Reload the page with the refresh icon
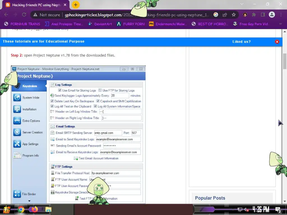The height and width of the screenshot is (215, 287). click(x=24, y=15)
